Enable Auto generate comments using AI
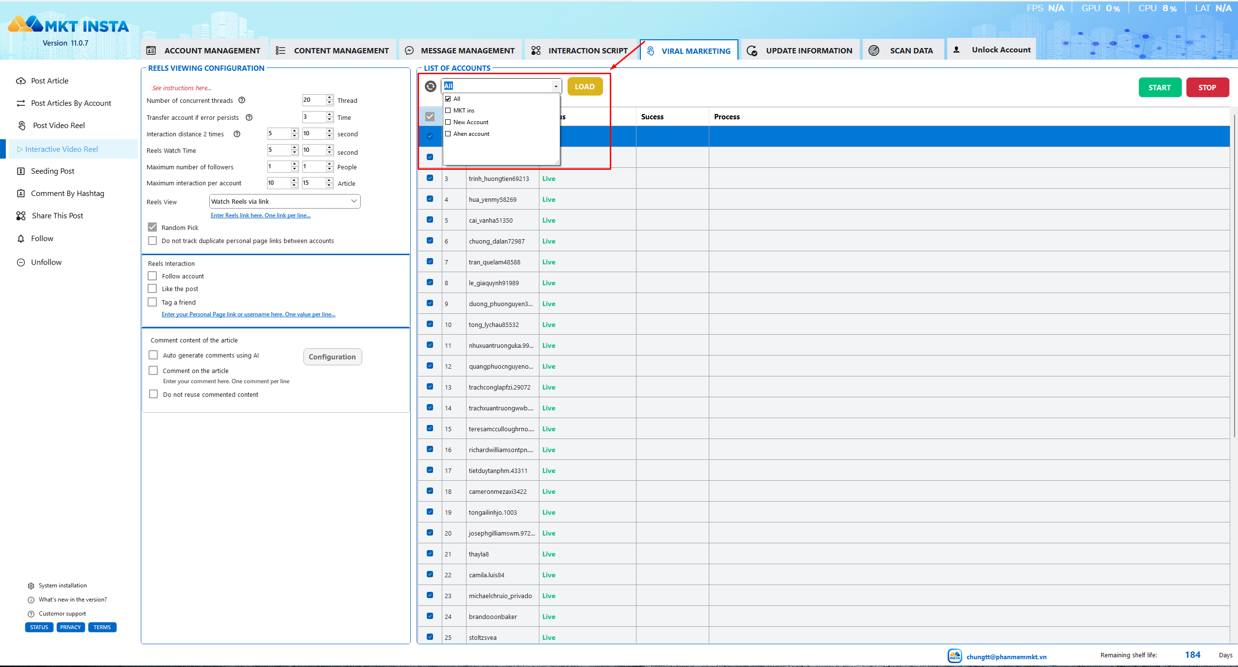 coord(153,355)
